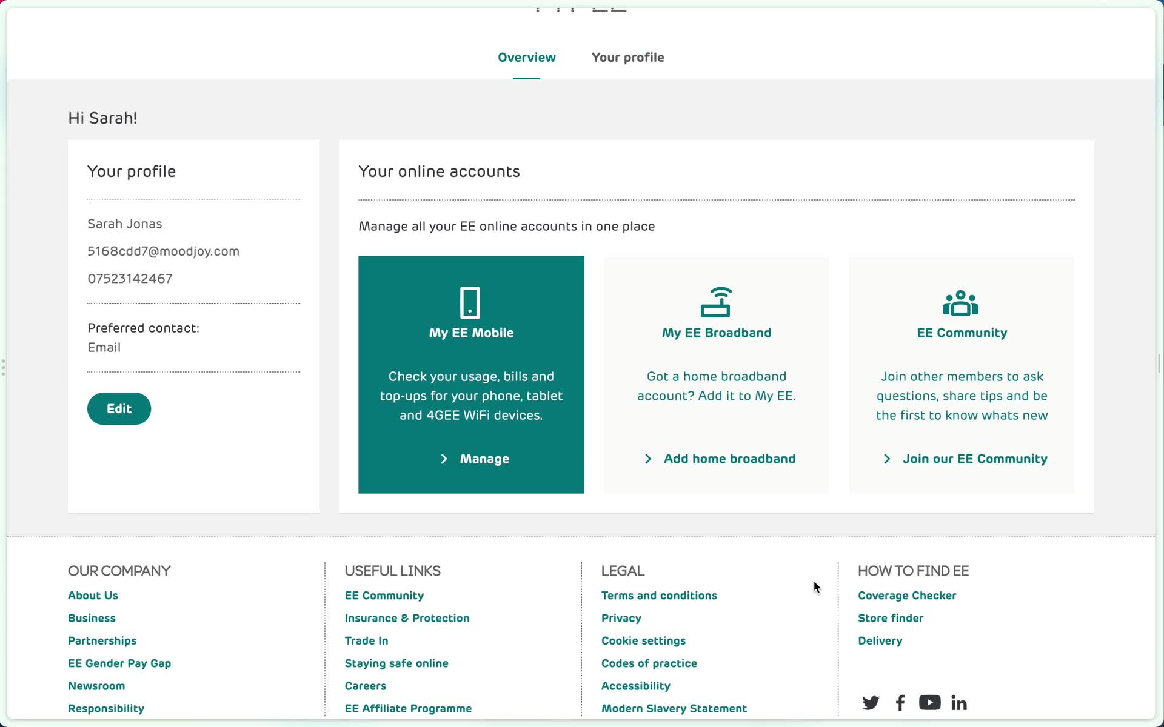Image resolution: width=1164 pixels, height=727 pixels.
Task: Open Manage for My EE Mobile
Action: tap(484, 459)
